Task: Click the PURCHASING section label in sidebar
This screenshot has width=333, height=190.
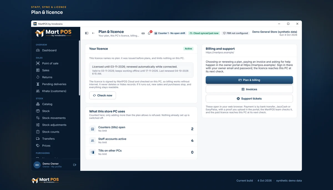Action: coord(43,153)
